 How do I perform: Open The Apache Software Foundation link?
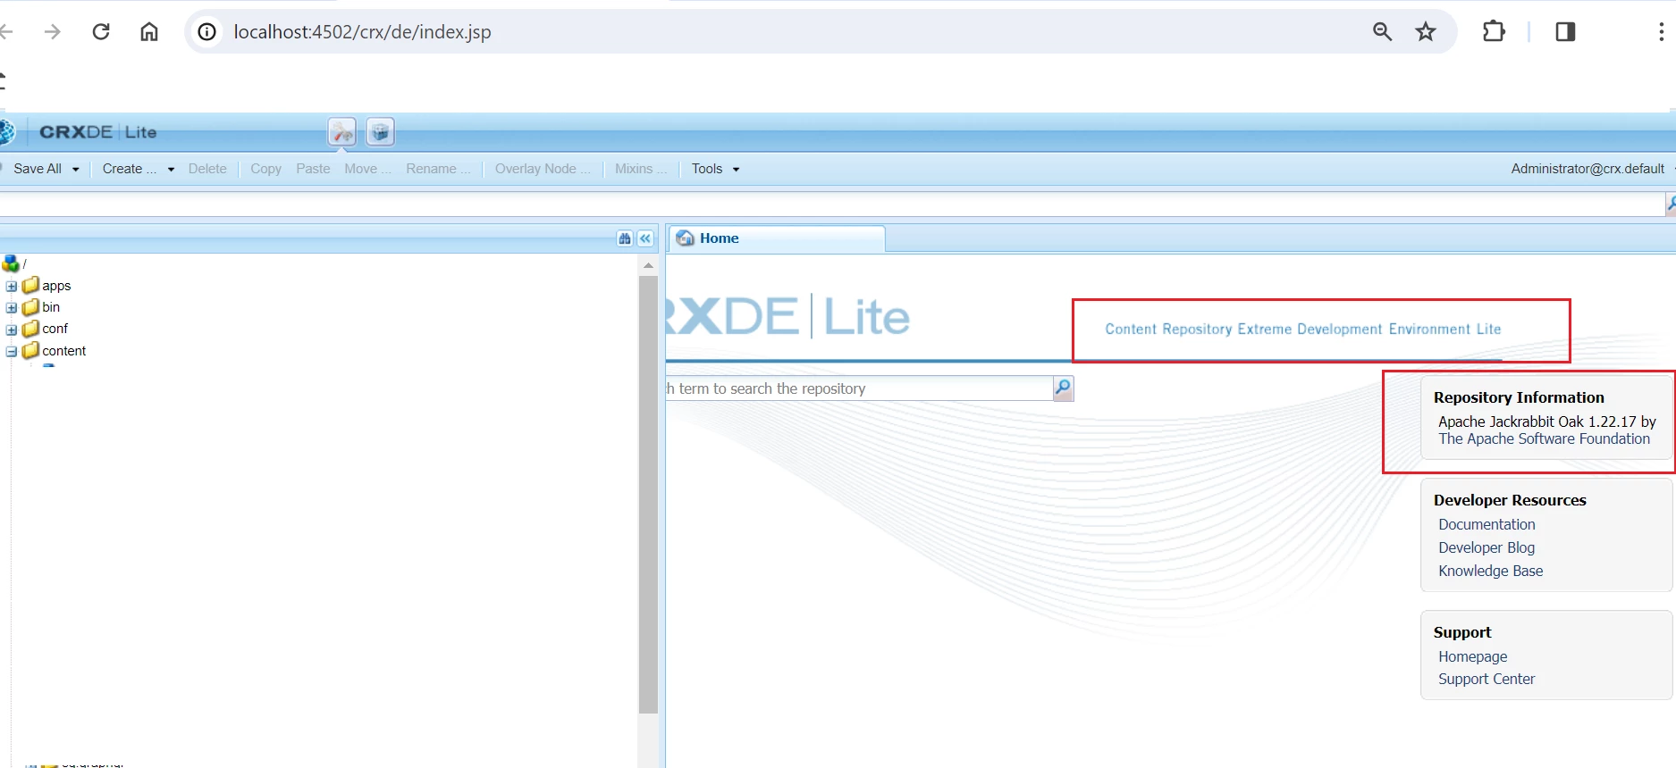click(x=1544, y=439)
